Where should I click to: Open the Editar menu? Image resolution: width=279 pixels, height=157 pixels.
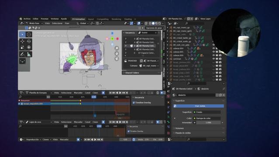[x=35, y=19]
